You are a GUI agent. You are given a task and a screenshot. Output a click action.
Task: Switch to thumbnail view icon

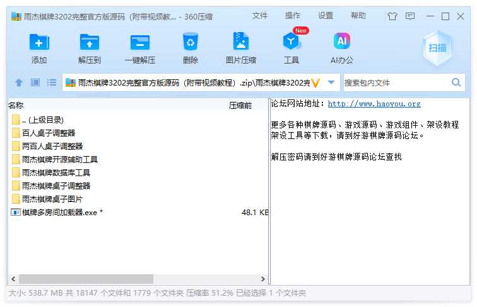pos(35,82)
